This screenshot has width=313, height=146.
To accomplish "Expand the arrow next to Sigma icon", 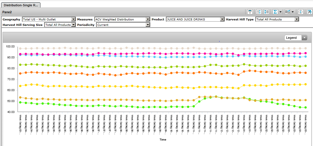I will 280,12.
